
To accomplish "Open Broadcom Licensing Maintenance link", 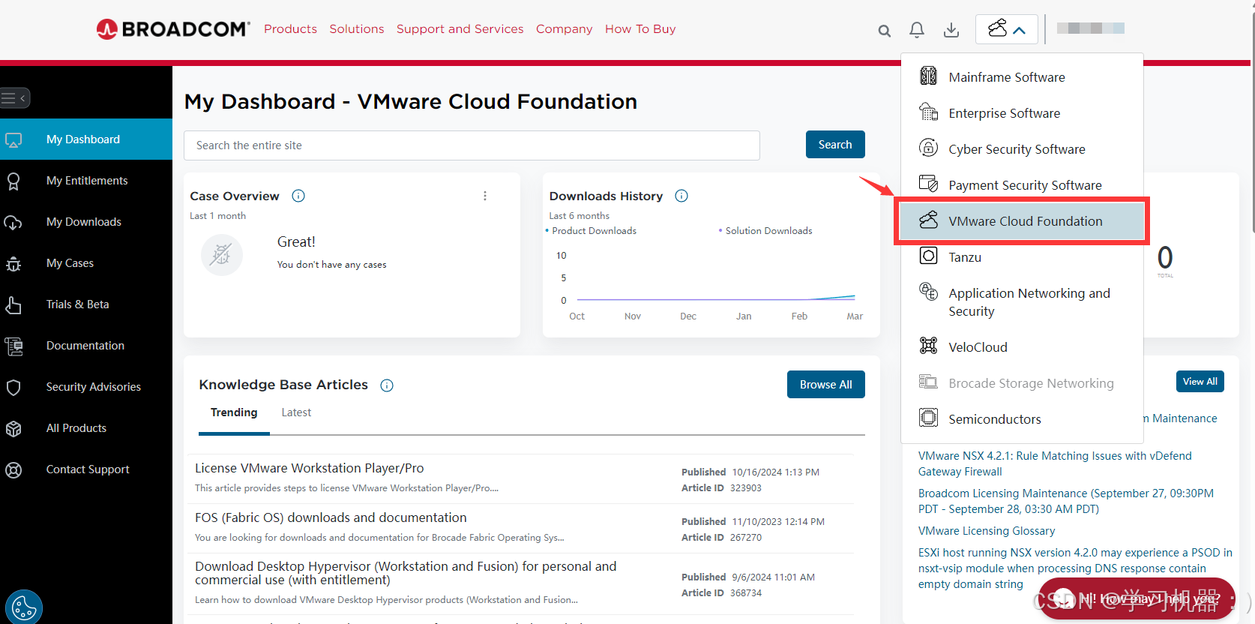I will point(1066,501).
